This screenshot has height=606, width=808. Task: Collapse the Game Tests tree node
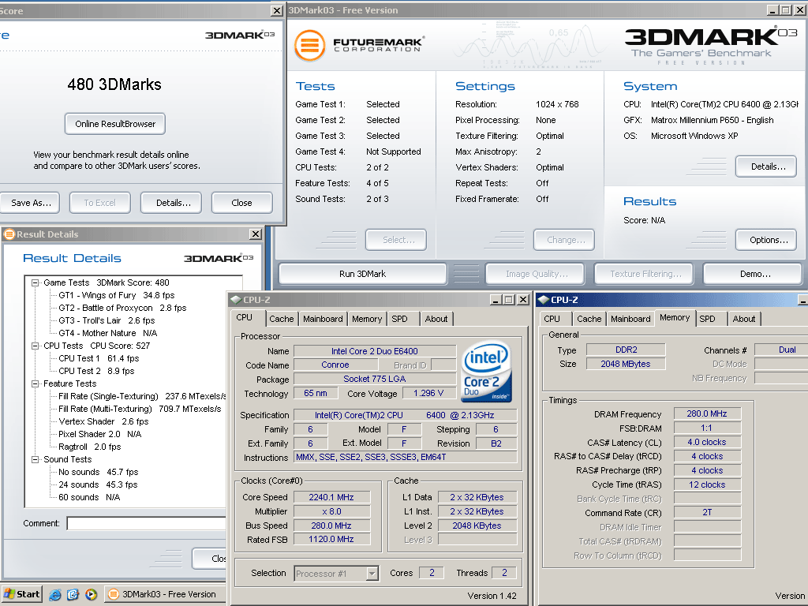coord(35,282)
